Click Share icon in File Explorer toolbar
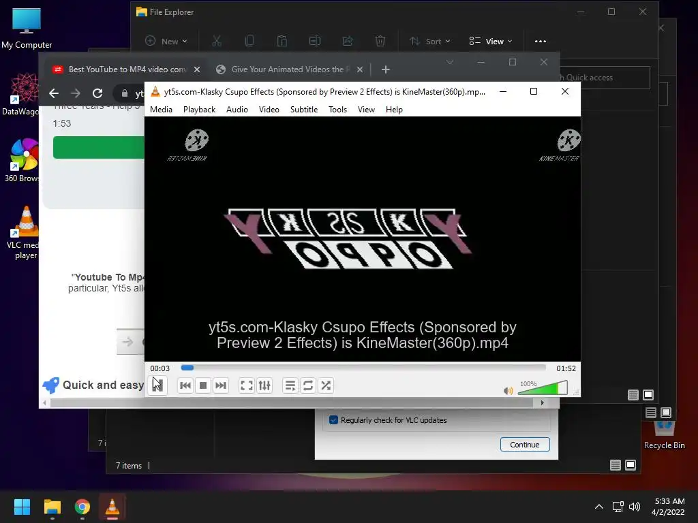Viewport: 698px width, 523px height. coord(347,41)
